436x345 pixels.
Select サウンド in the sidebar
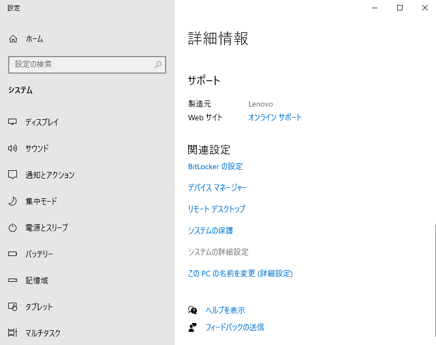click(x=37, y=148)
